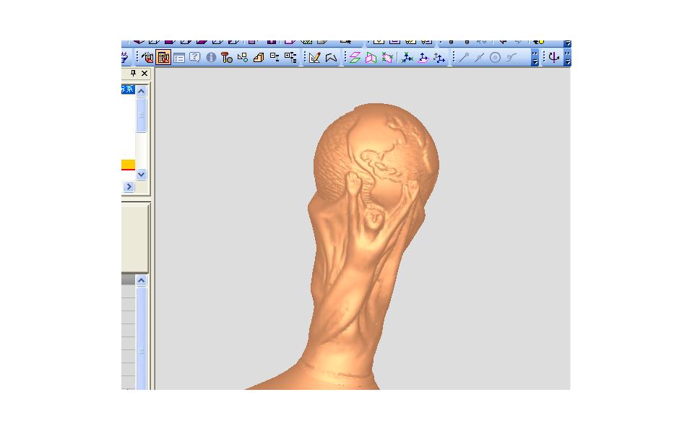
Task: Click the round information 'i' icon
Action: tap(211, 58)
